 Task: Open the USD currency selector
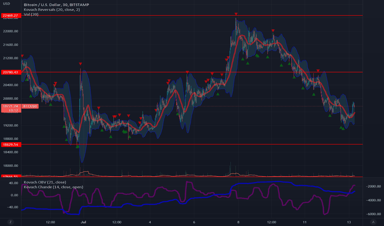[x=6, y=4]
